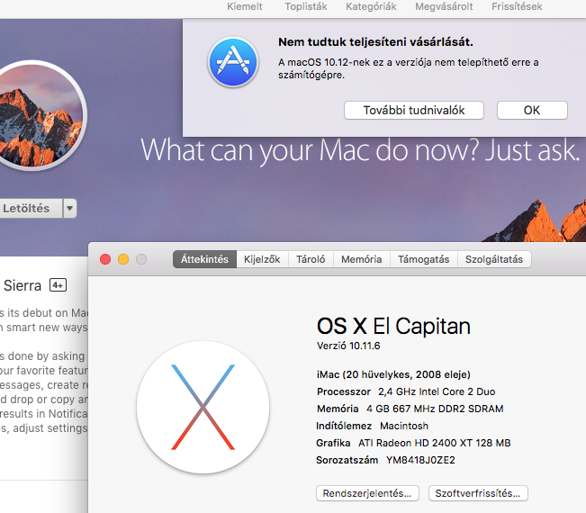
Task: Click the 4+ age rating badge
Action: point(58,285)
